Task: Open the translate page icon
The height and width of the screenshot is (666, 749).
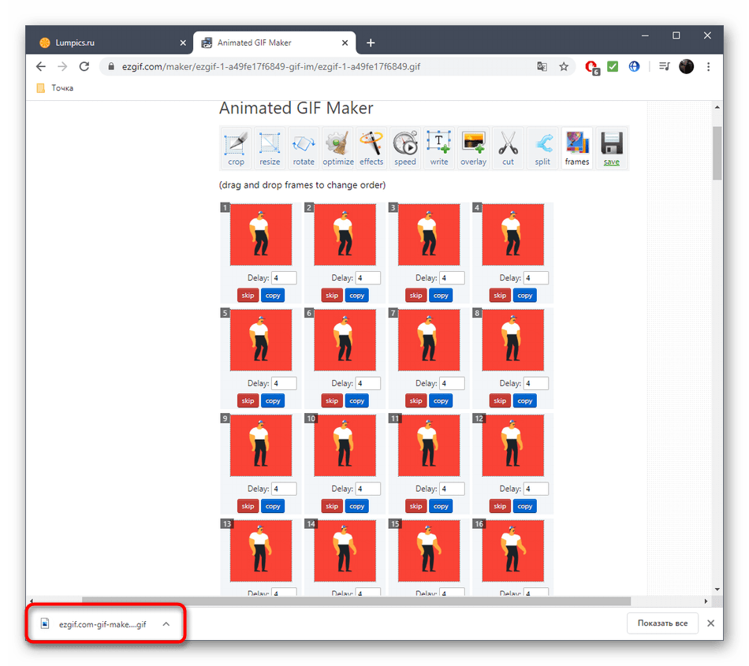Action: pyautogui.click(x=542, y=66)
